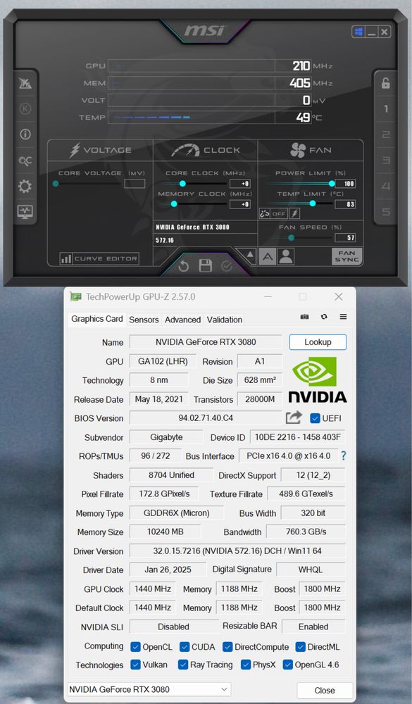
Task: Toggle the OFF button beside link icon
Action: [279, 214]
